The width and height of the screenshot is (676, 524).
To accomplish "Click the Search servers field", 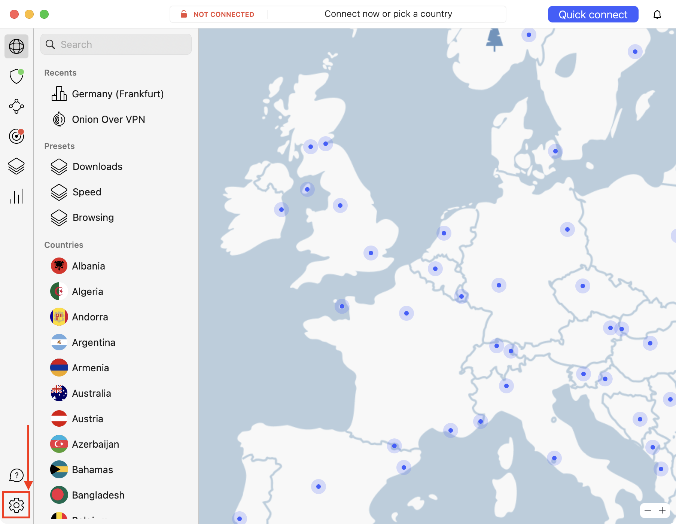I will tap(116, 45).
